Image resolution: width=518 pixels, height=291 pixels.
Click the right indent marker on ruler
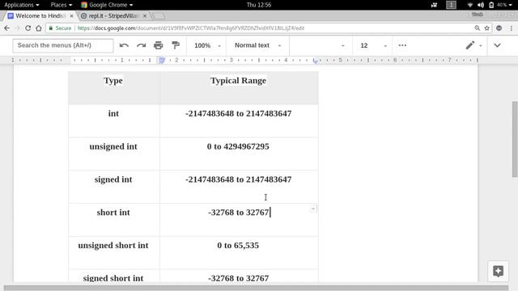(316, 61)
